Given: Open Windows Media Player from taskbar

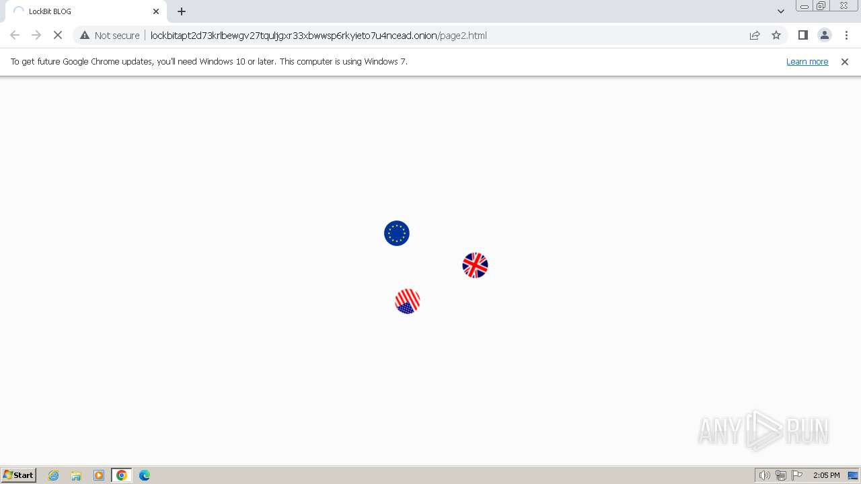Looking at the screenshot, I should (99, 475).
